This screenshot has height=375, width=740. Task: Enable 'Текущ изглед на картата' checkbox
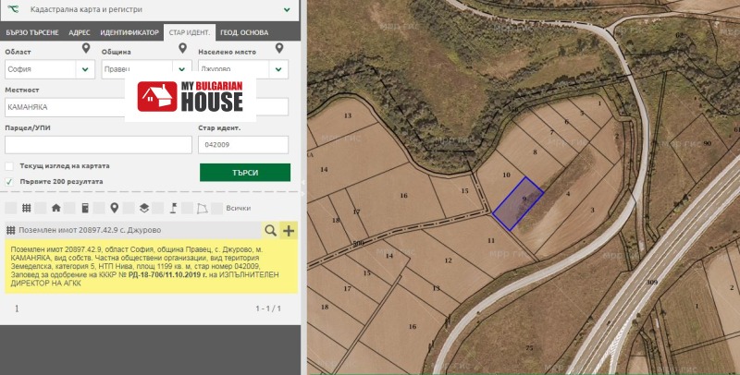(x=10, y=166)
